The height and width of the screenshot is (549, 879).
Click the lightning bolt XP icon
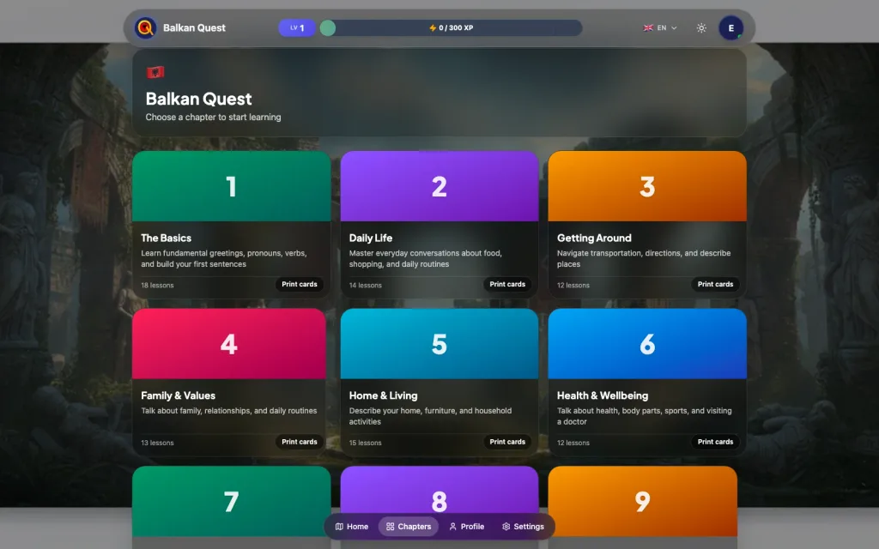point(433,27)
